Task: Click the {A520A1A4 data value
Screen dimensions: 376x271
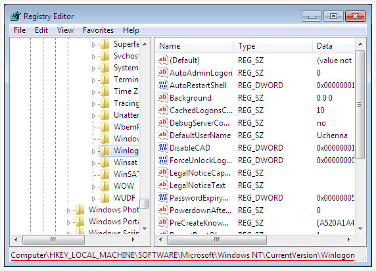Action: pyautogui.click(x=335, y=223)
